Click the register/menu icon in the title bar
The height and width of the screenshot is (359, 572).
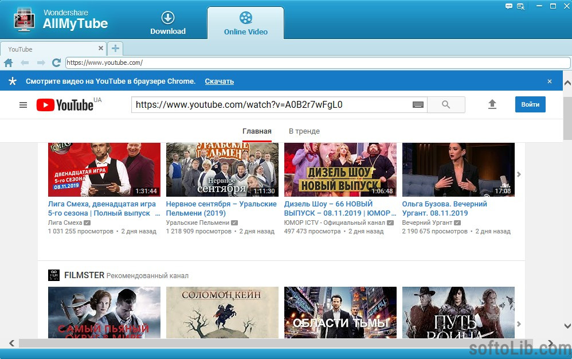click(x=520, y=6)
